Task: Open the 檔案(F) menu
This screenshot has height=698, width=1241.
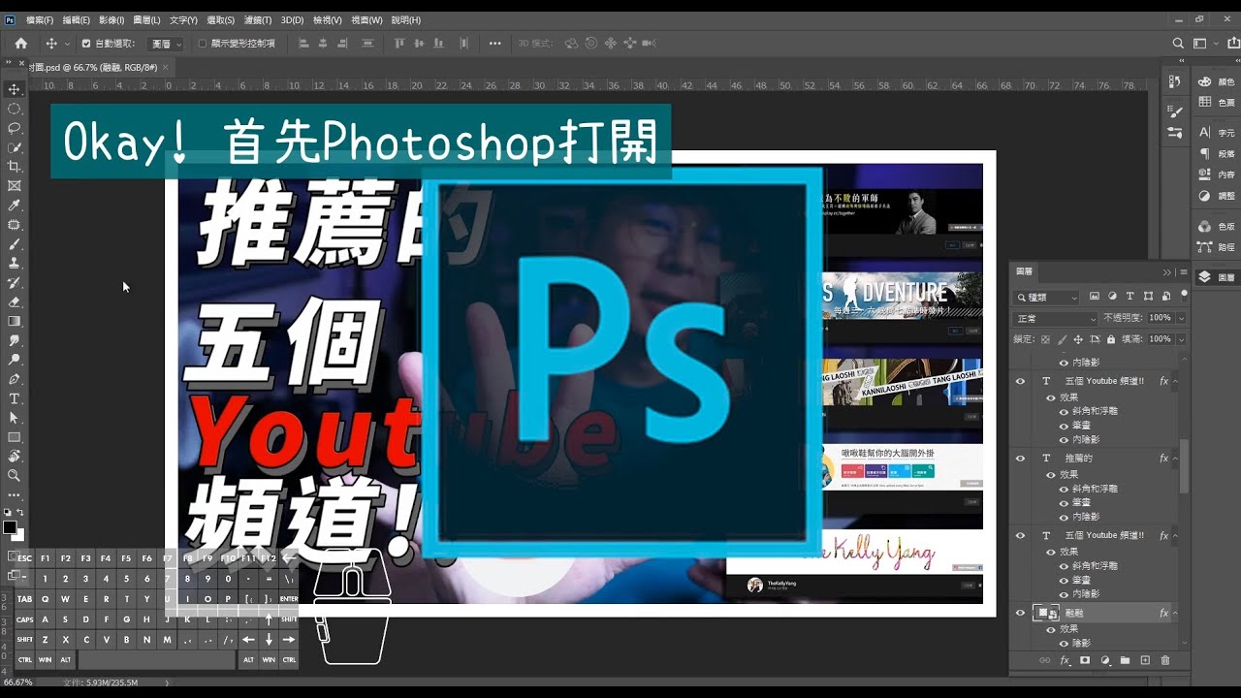Action: pyautogui.click(x=40, y=20)
